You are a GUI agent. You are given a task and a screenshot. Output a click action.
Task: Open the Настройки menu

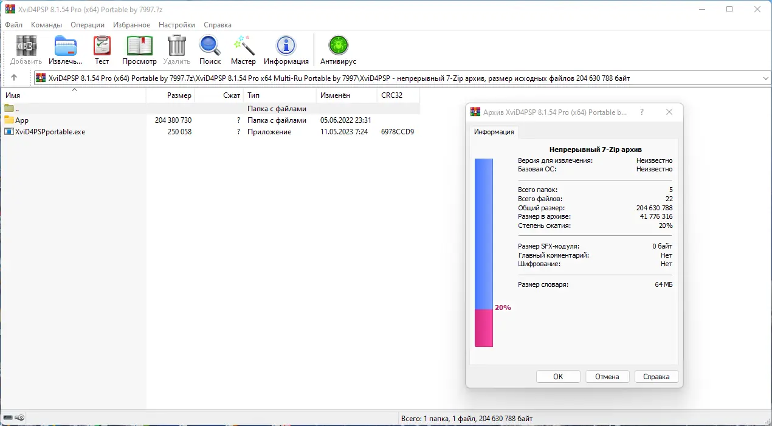coord(176,25)
